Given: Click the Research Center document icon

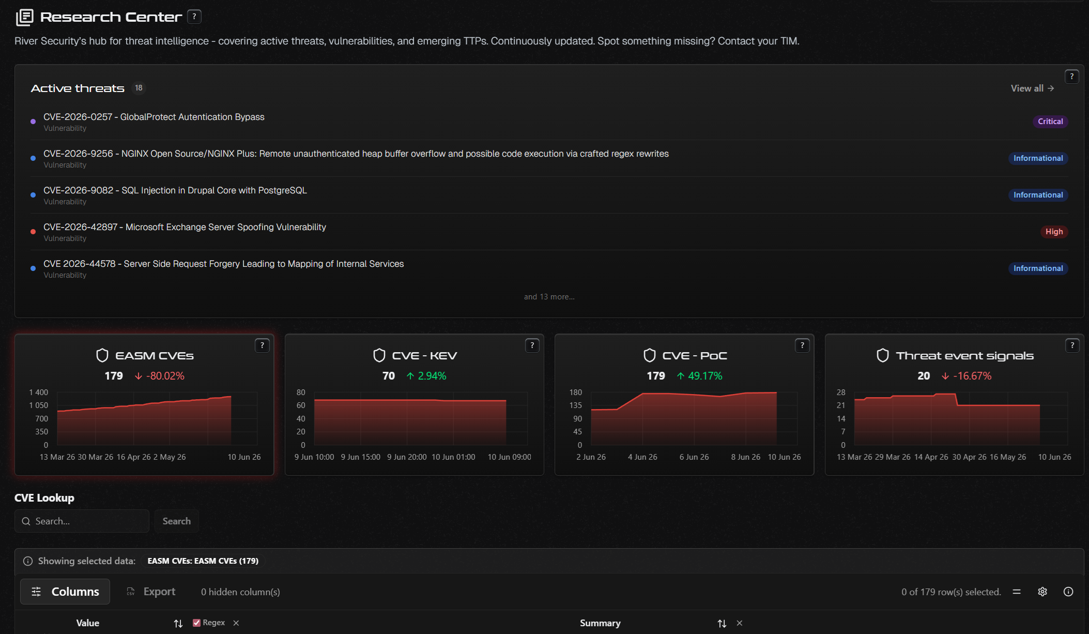Looking at the screenshot, I should coord(24,17).
